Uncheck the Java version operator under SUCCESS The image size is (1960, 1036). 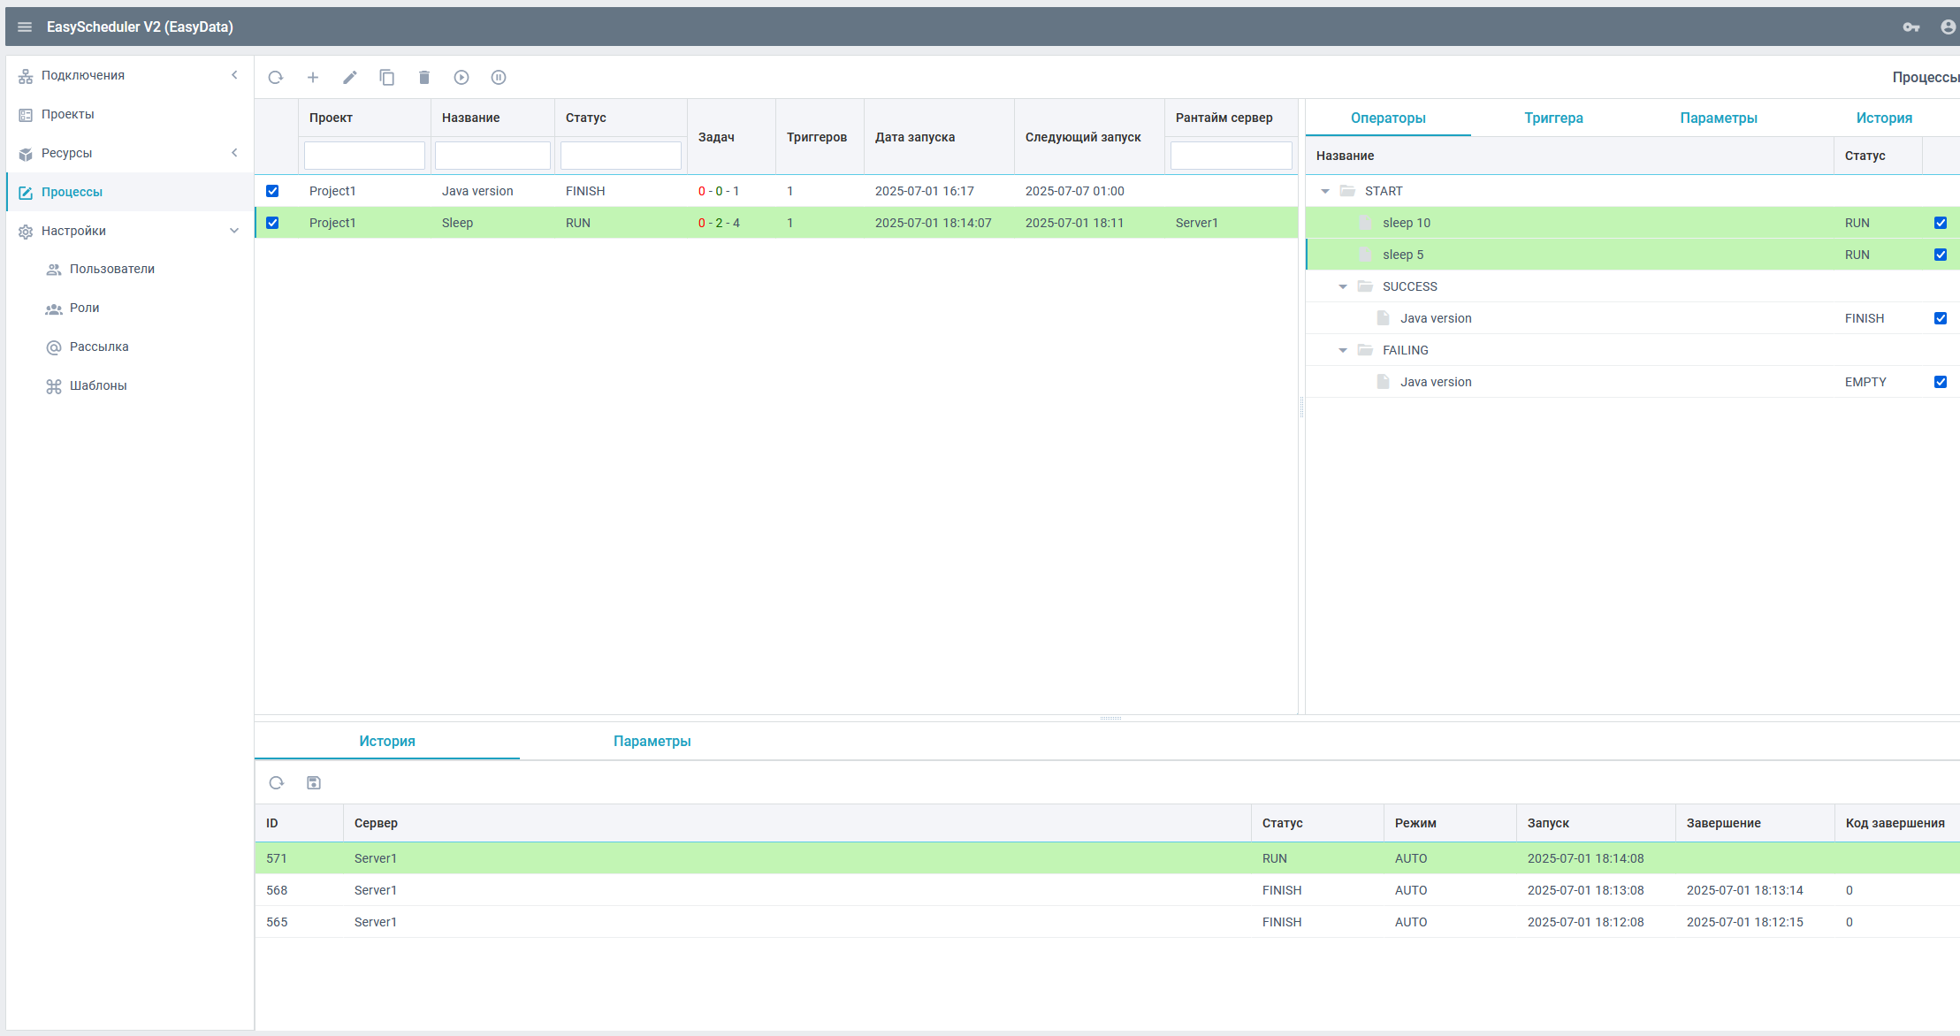pos(1941,317)
